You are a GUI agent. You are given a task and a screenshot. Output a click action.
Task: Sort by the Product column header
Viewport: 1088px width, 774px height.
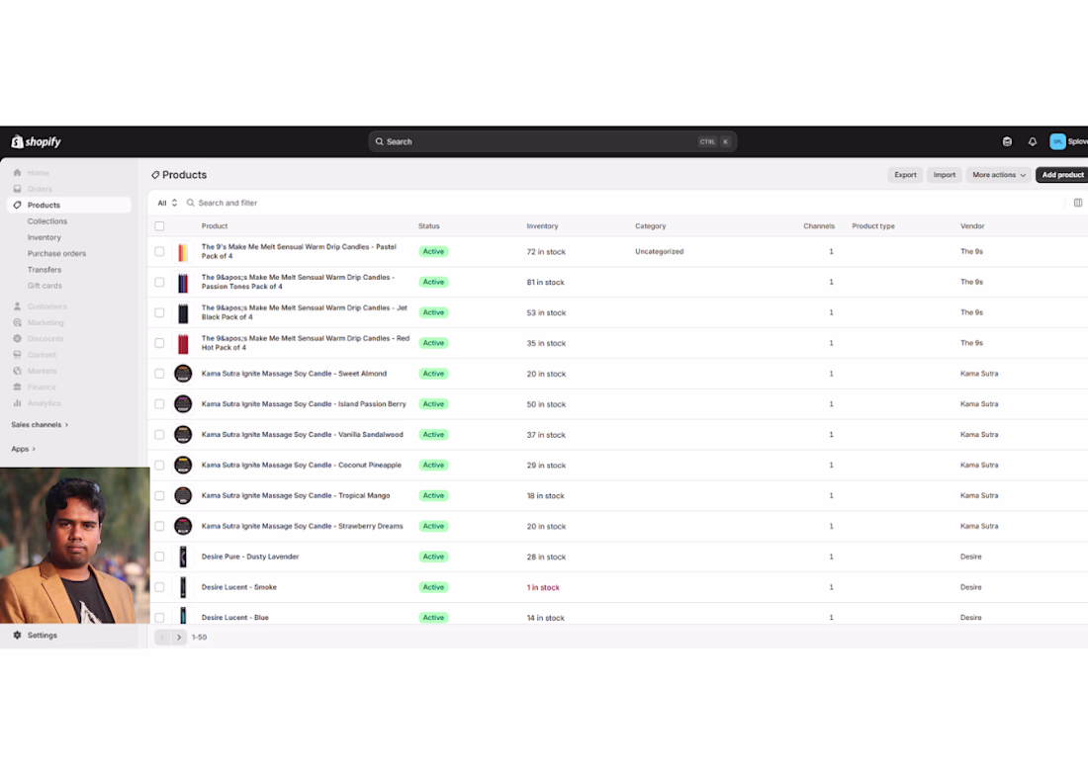(215, 226)
